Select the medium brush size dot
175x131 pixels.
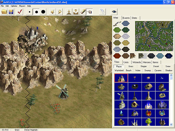(37, 12)
